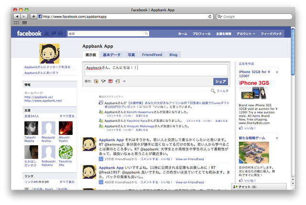This screenshot has width=306, height=205.
Task: Click Yasuhiro Nara in recent activity
Action: coord(137,121)
